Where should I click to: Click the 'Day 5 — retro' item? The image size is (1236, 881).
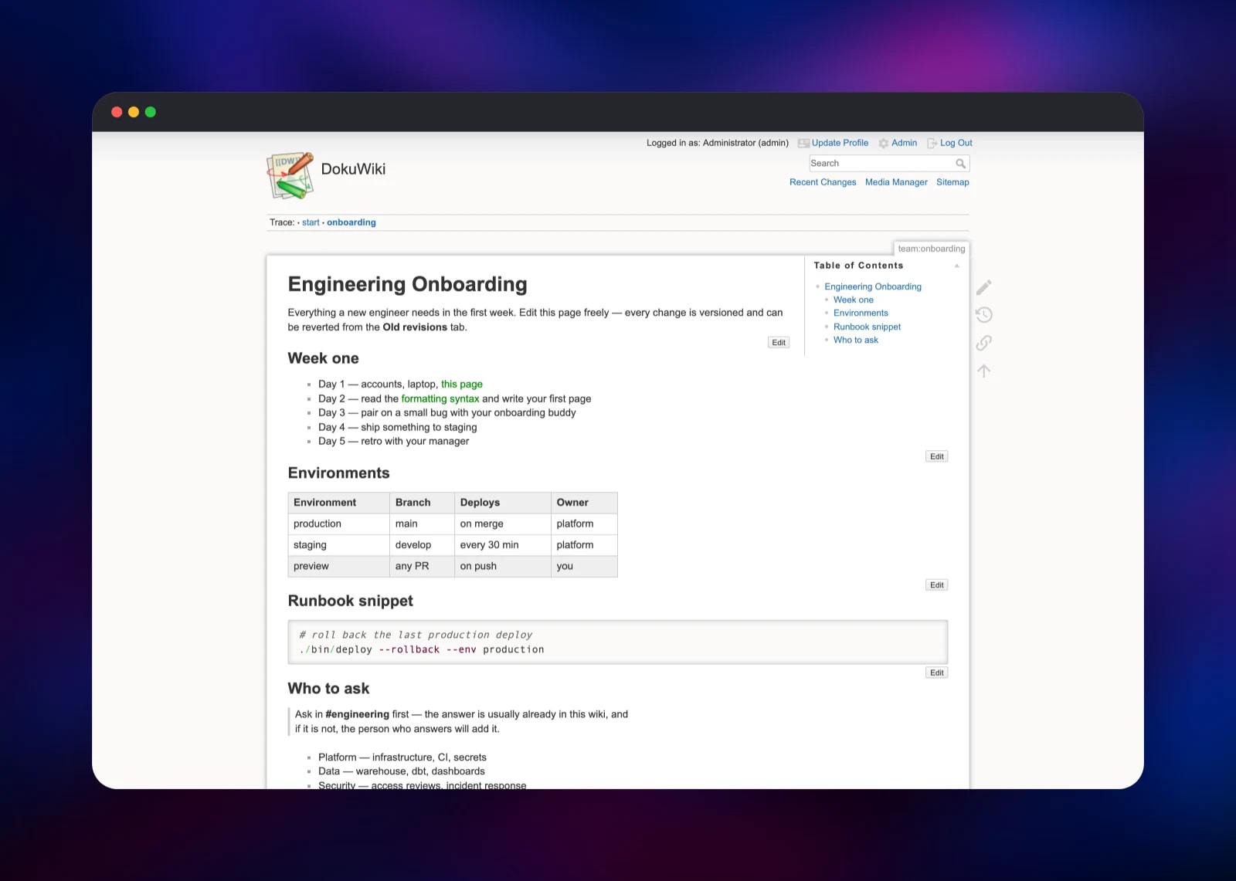click(393, 442)
